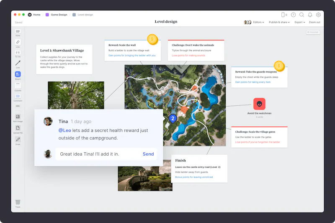Click the Board tool icon
Screen dimensions: 335x223
point(18,75)
